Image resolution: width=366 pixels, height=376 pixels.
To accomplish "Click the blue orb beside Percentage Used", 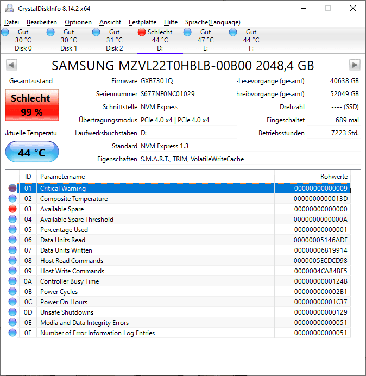I will click(12, 229).
